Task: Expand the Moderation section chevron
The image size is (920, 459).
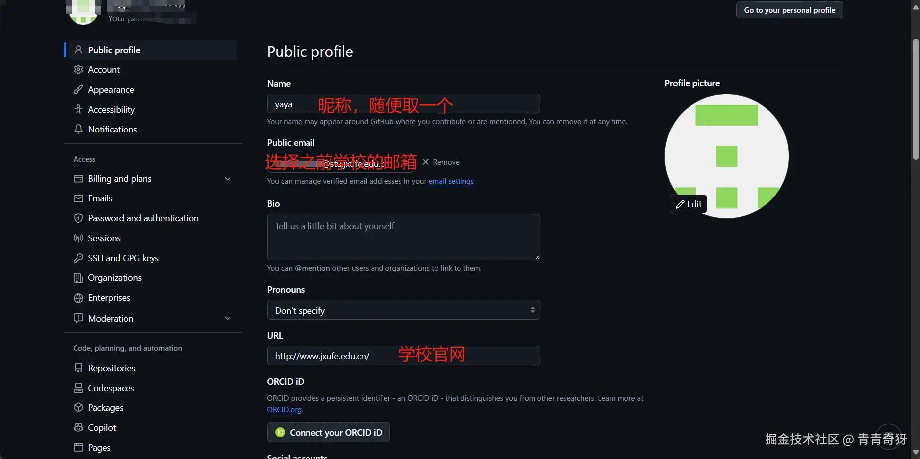Action: pyautogui.click(x=228, y=318)
